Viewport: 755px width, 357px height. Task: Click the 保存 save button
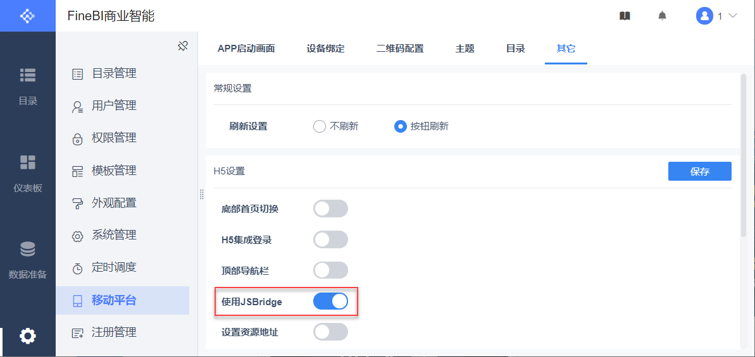[x=699, y=171]
